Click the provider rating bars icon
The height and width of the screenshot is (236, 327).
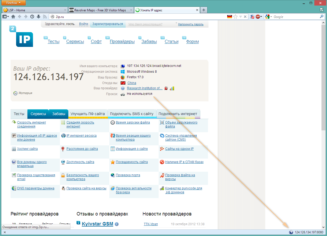172,88
